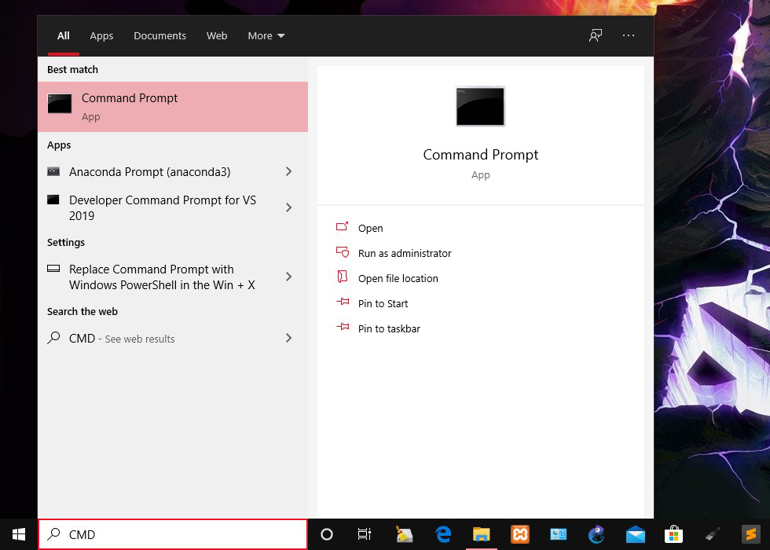Expand the More filter dropdown
This screenshot has height=550, width=770.
(266, 36)
